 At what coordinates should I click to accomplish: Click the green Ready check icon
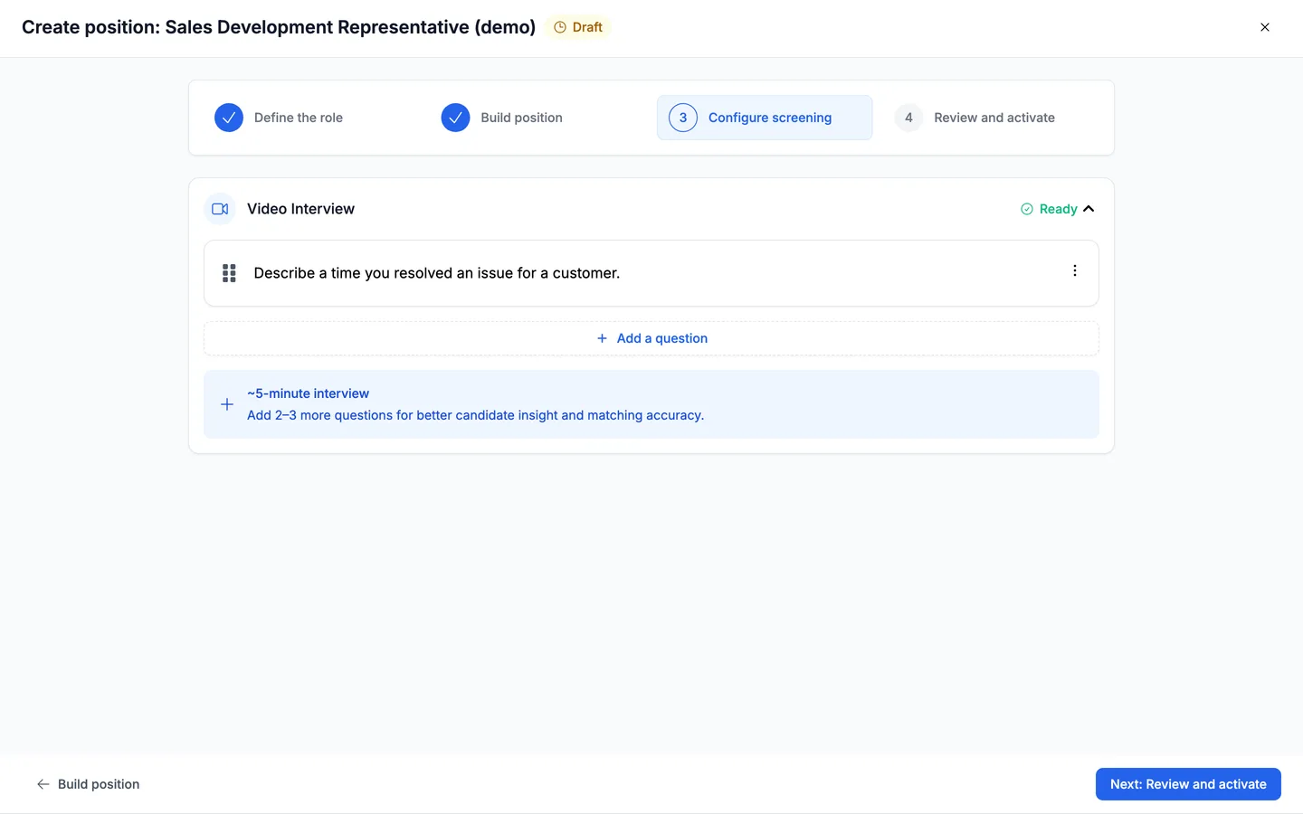1027,209
